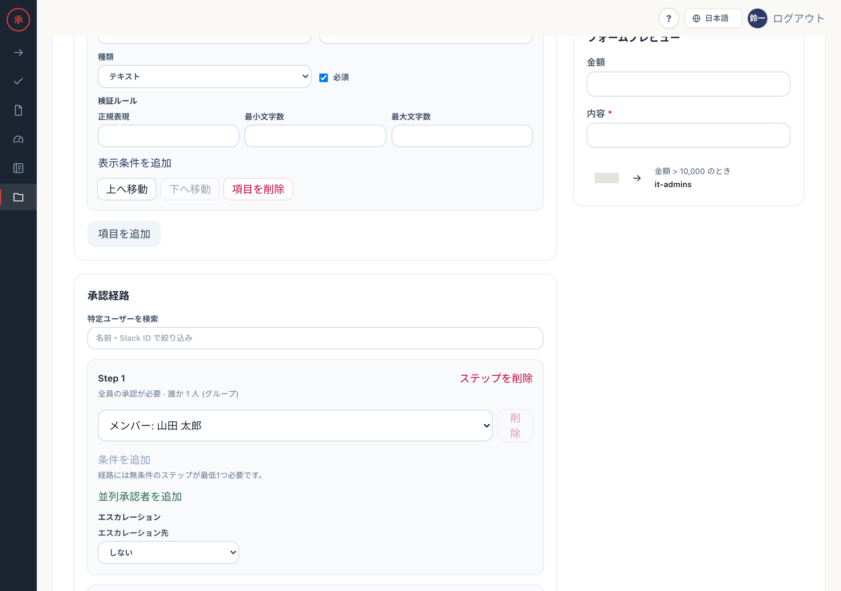Click the 条件を追加 link
Image resolution: width=841 pixels, height=591 pixels.
[x=124, y=460]
